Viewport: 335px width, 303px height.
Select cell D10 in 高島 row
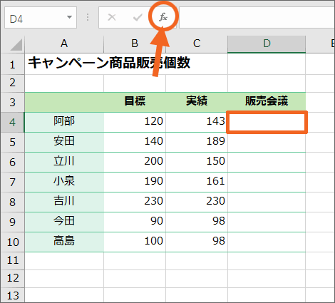[267, 242]
